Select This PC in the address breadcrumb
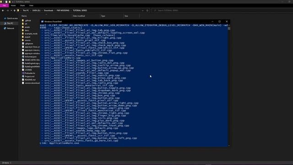Screen dimensions: 293x165 pyautogui.click(x=26, y=11)
